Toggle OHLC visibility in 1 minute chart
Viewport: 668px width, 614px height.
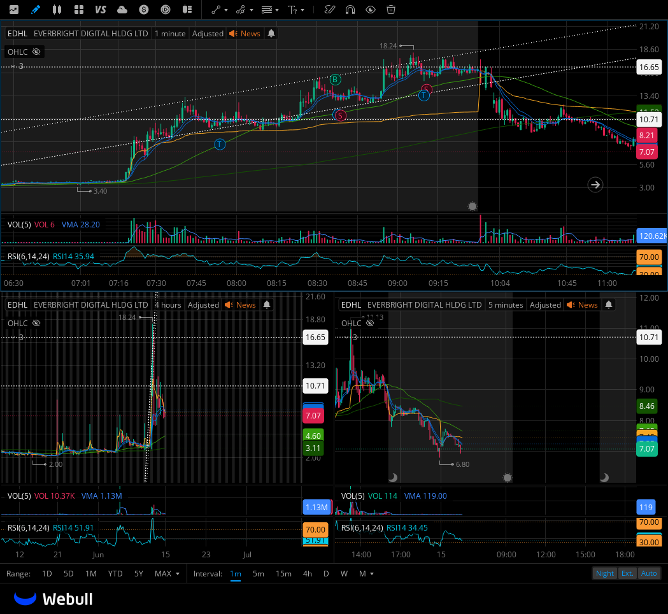tap(37, 52)
